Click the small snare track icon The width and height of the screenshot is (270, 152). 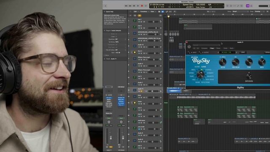(135, 122)
